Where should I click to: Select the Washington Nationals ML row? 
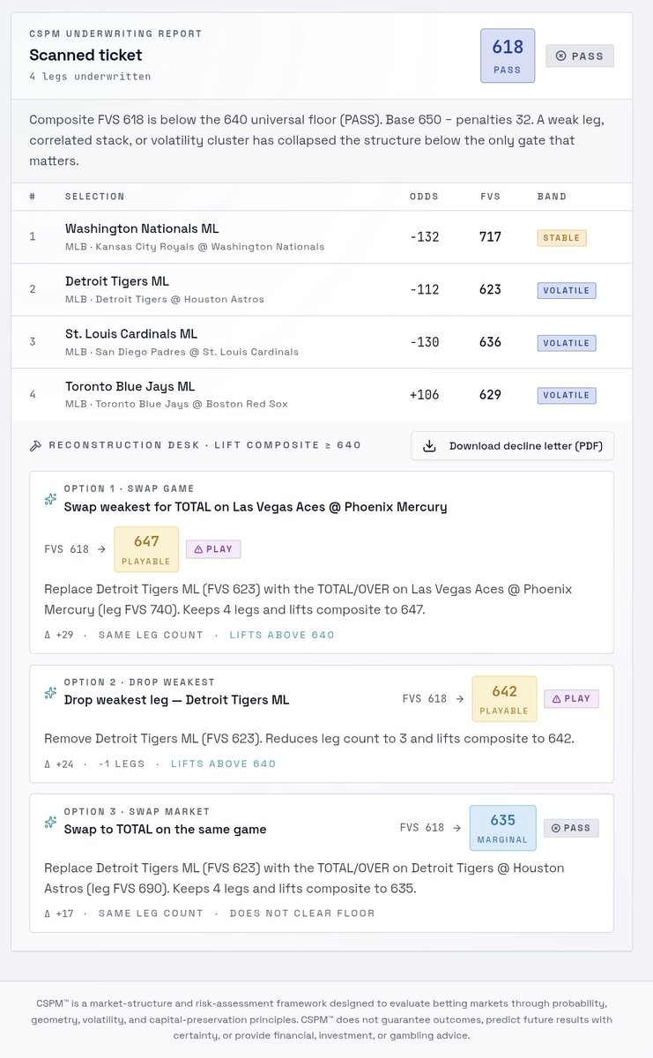pyautogui.click(x=322, y=237)
